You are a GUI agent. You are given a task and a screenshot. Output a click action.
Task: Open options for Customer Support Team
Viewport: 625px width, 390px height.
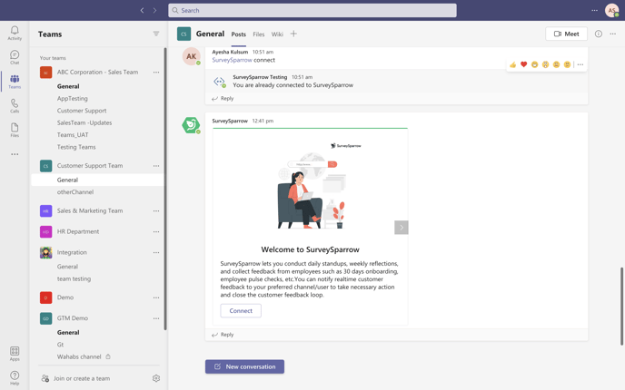click(156, 166)
